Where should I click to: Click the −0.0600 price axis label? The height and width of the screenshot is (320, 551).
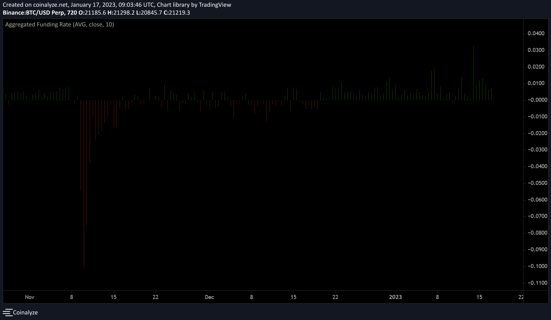pos(537,200)
